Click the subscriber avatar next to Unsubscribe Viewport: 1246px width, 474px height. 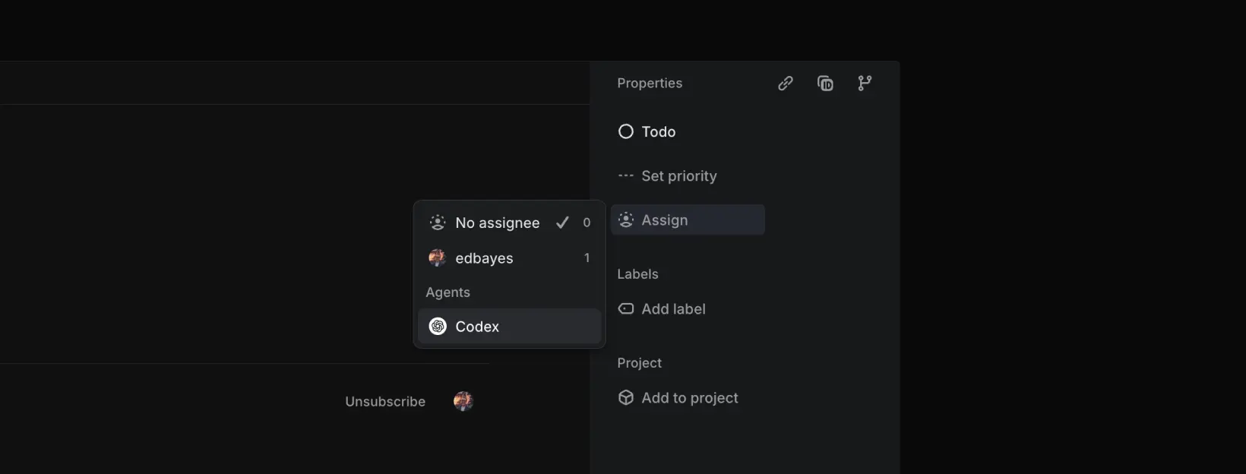[463, 401]
